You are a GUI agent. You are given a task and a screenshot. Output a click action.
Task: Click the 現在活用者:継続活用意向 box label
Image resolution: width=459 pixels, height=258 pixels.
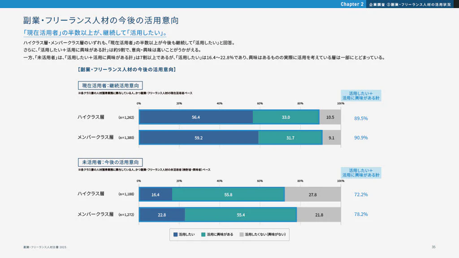point(110,86)
